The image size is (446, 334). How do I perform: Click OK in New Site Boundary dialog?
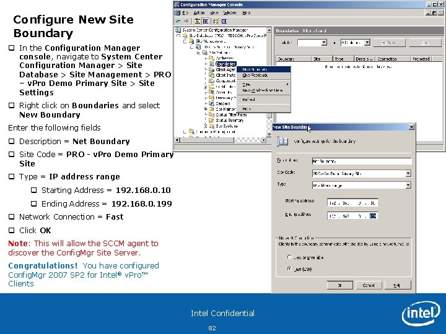click(x=339, y=285)
